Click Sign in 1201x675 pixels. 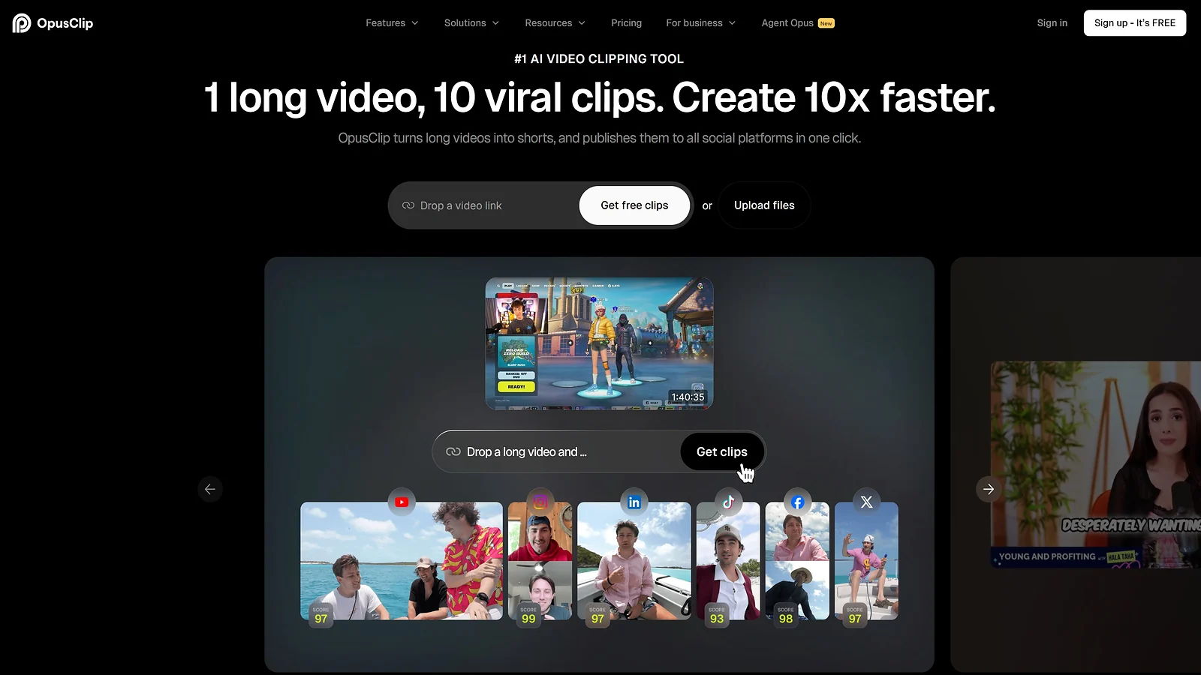pos(1052,23)
